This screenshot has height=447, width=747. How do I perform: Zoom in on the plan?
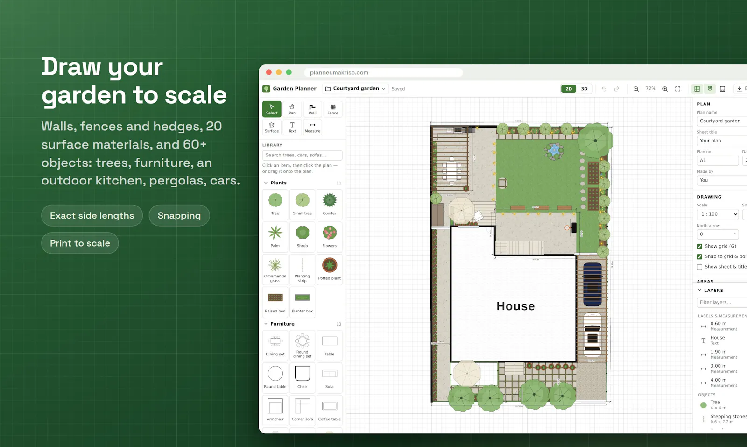pos(665,89)
